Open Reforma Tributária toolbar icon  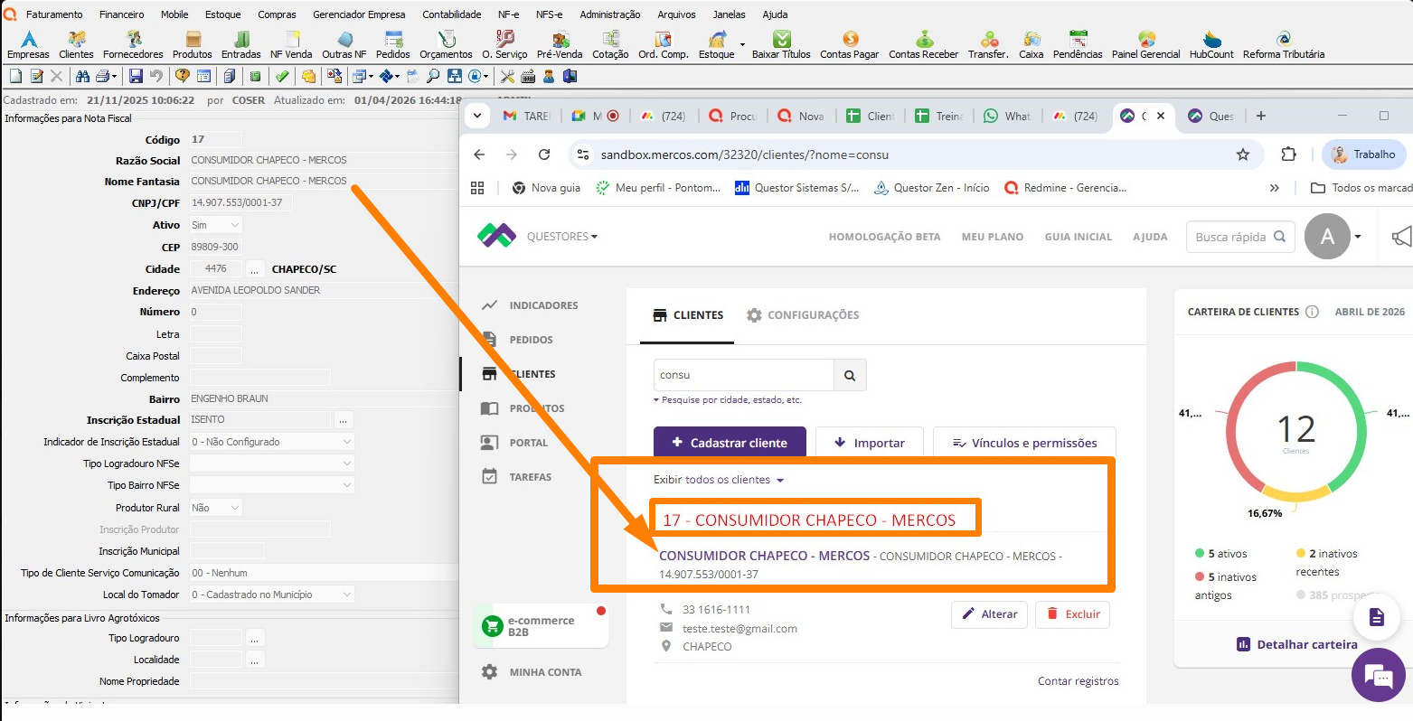[1284, 44]
